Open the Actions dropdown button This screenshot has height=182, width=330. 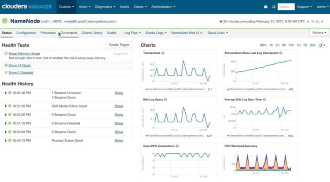coord(319,33)
